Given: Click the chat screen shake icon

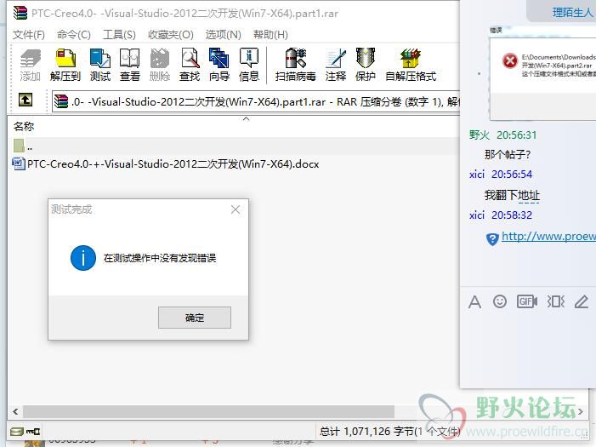Looking at the screenshot, I should pyautogui.click(x=556, y=301).
